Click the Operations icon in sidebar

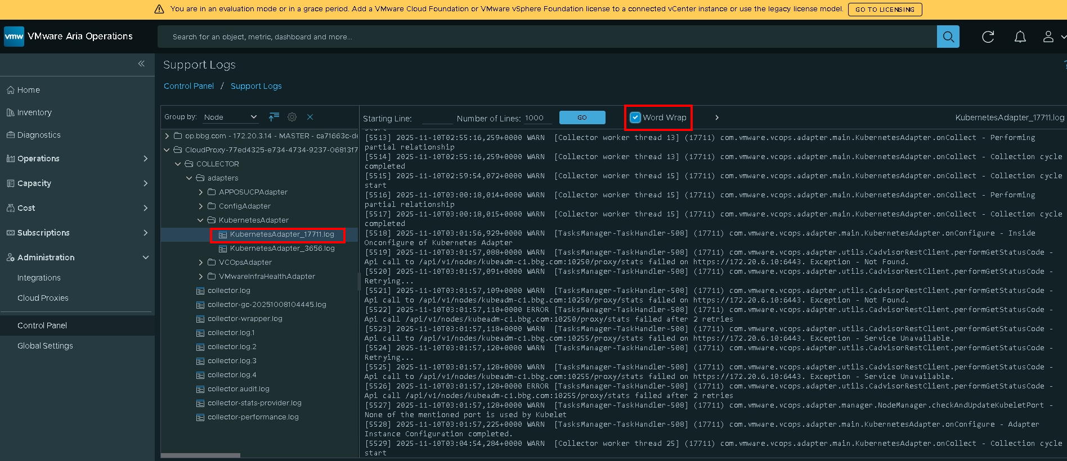10,159
